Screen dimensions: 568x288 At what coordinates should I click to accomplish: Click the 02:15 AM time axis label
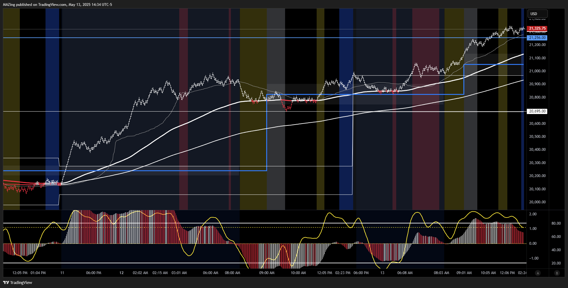(160, 273)
